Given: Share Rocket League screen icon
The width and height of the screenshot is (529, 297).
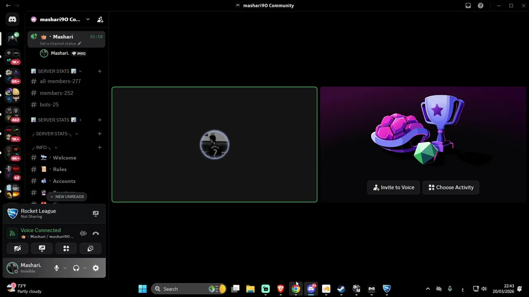Looking at the screenshot, I should point(95,214).
